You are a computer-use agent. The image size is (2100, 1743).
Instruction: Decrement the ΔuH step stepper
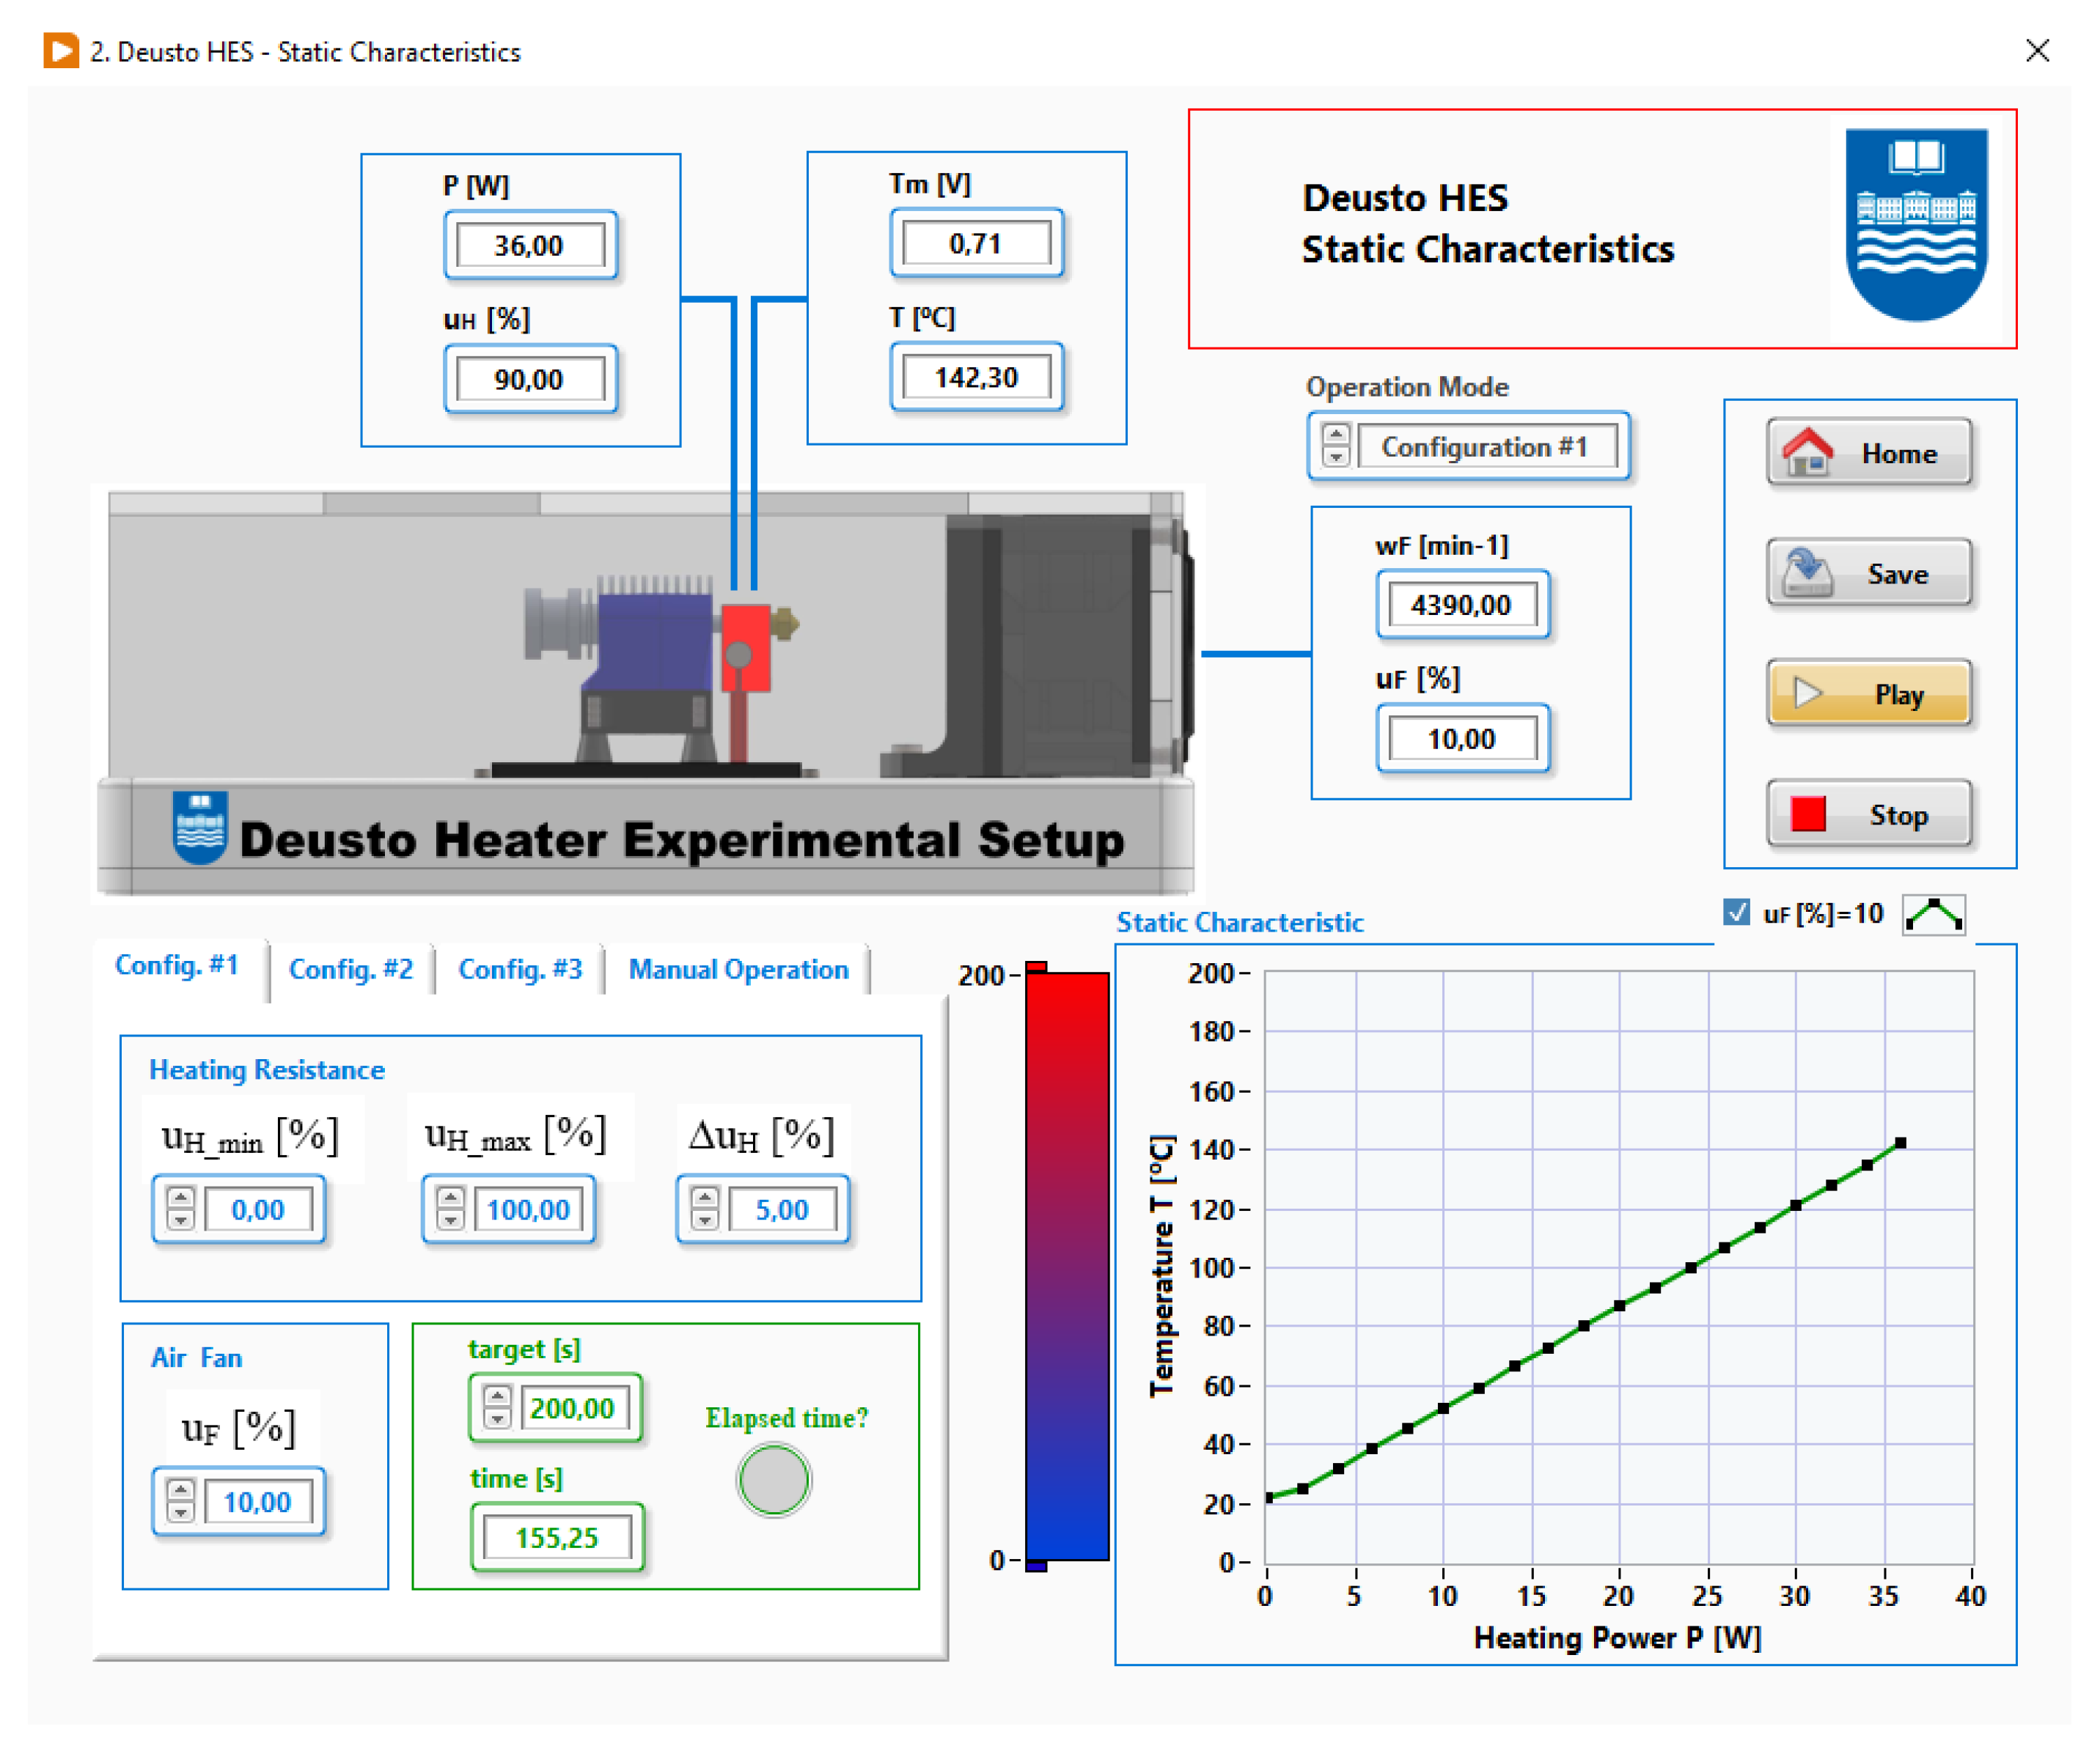(705, 1220)
